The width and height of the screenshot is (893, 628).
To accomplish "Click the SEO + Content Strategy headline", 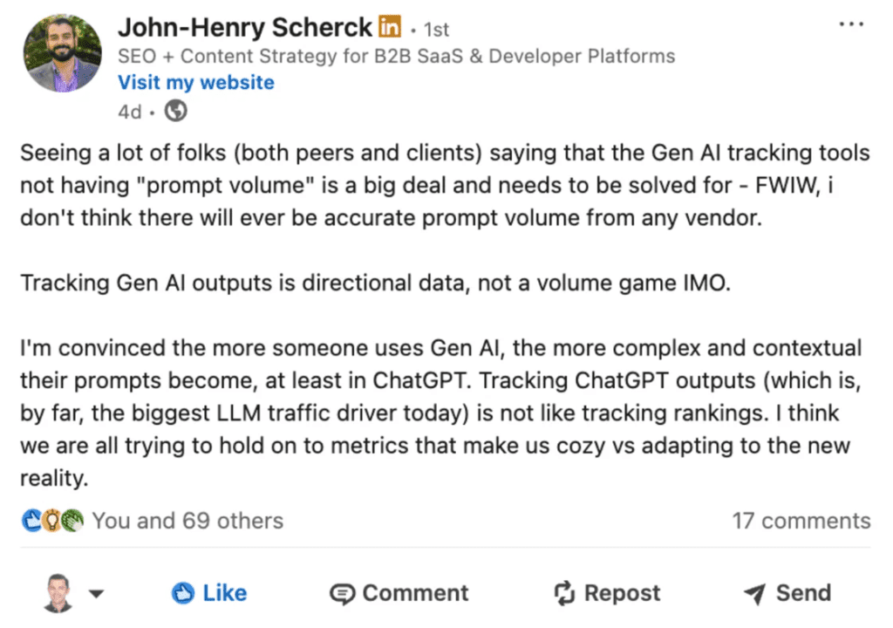I will coord(397,56).
